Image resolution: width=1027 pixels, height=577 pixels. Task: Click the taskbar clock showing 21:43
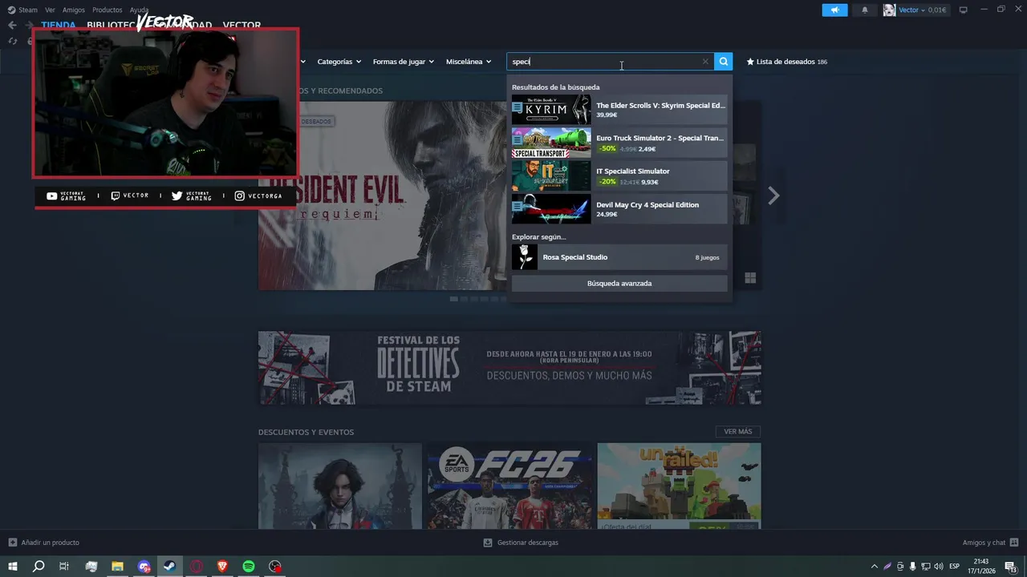tap(981, 567)
